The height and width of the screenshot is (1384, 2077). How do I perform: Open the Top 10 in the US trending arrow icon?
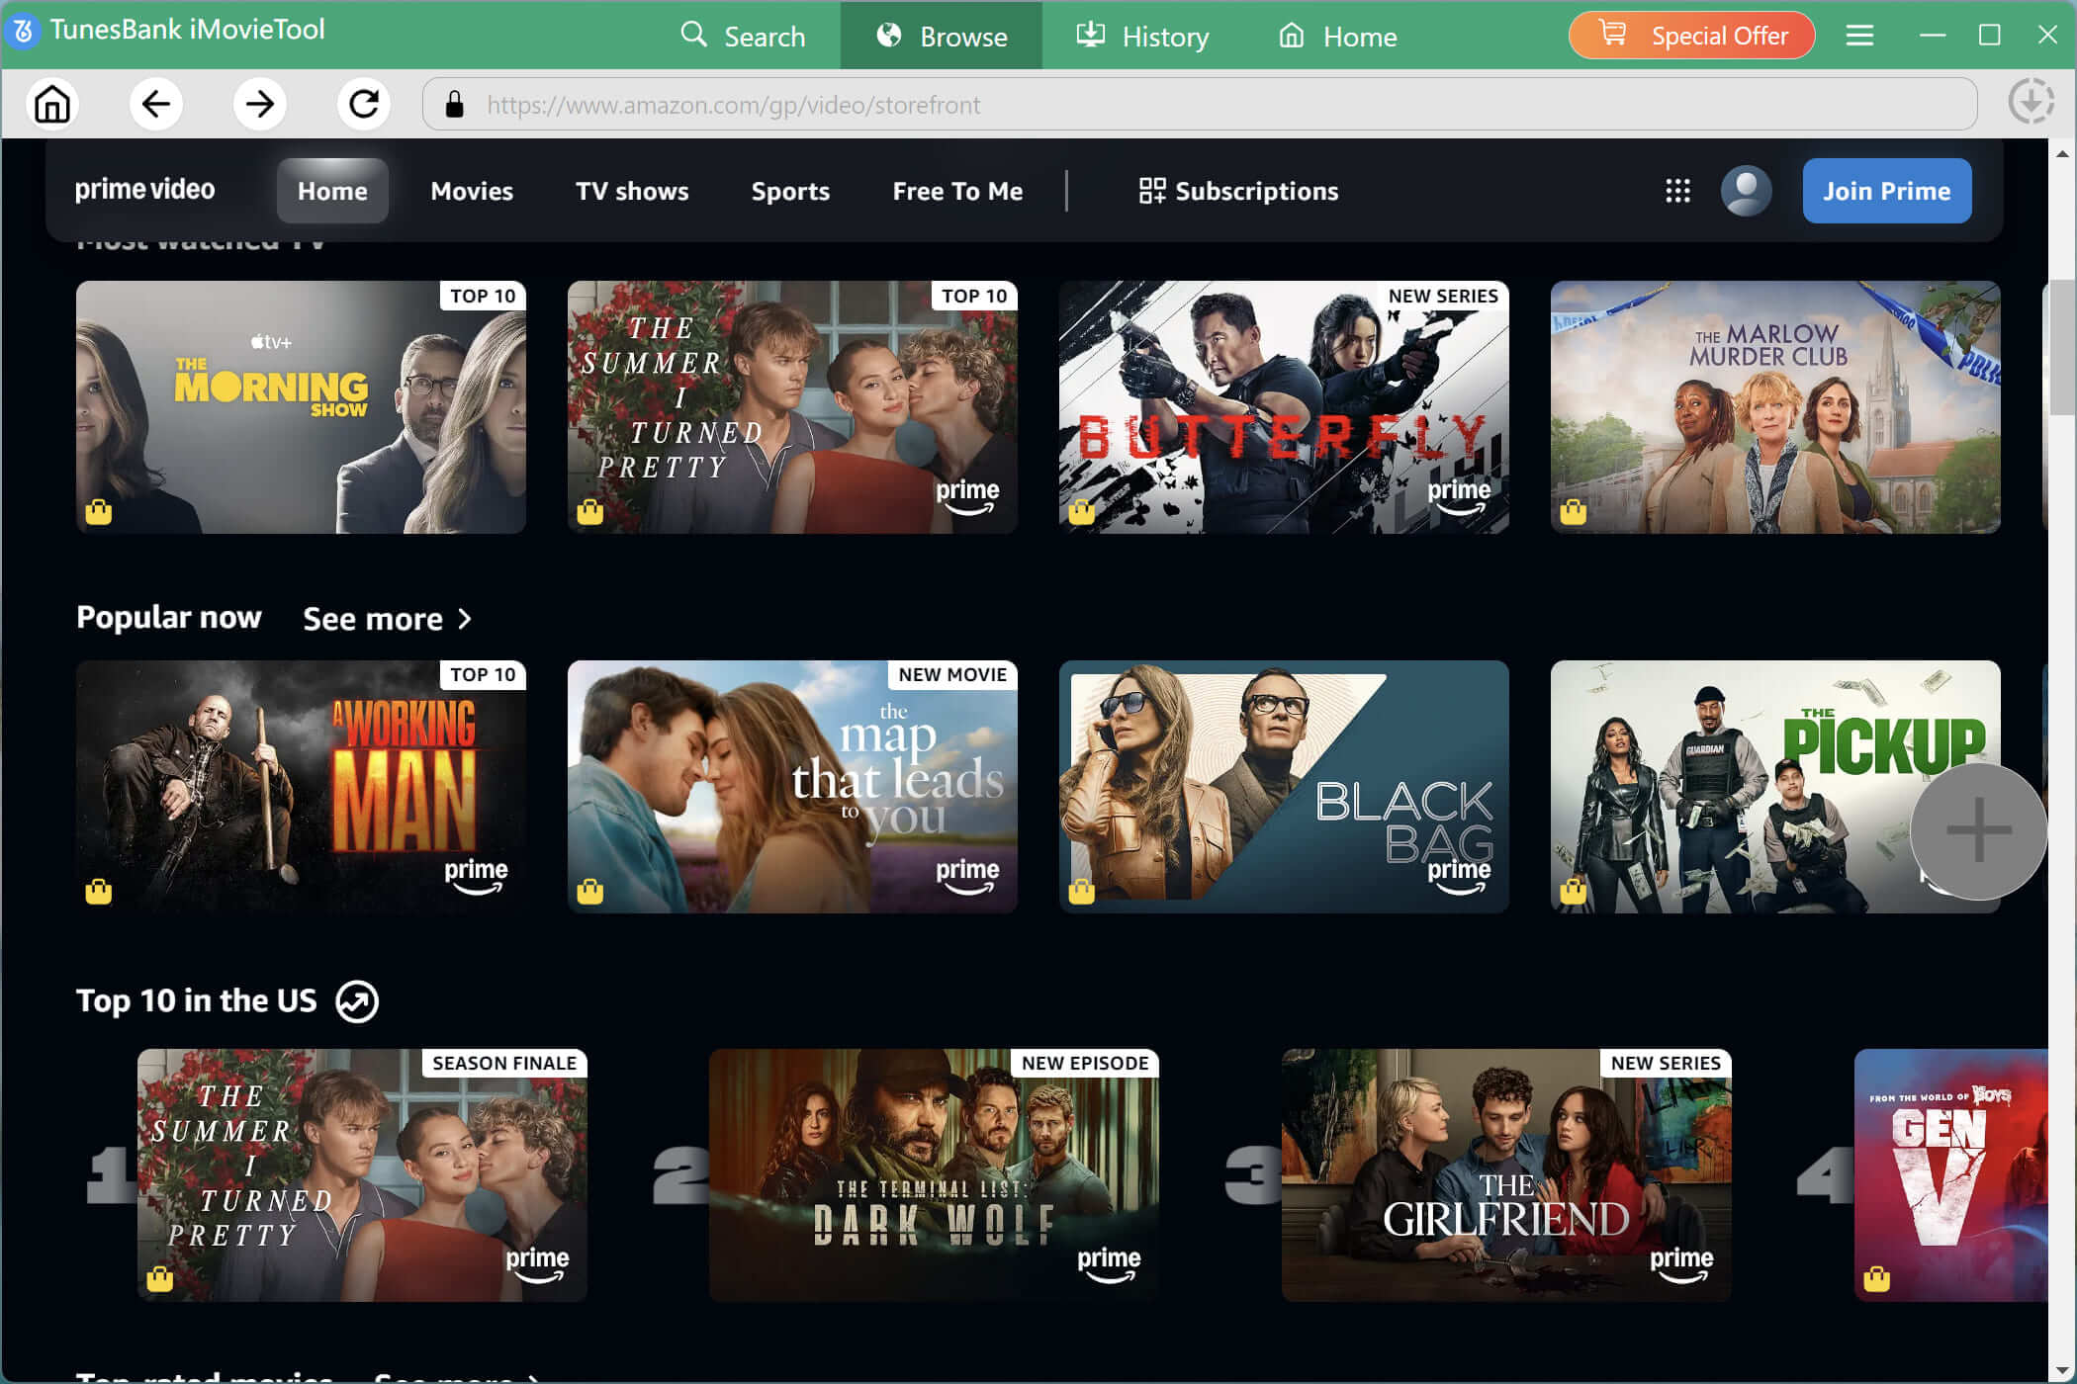click(357, 1001)
